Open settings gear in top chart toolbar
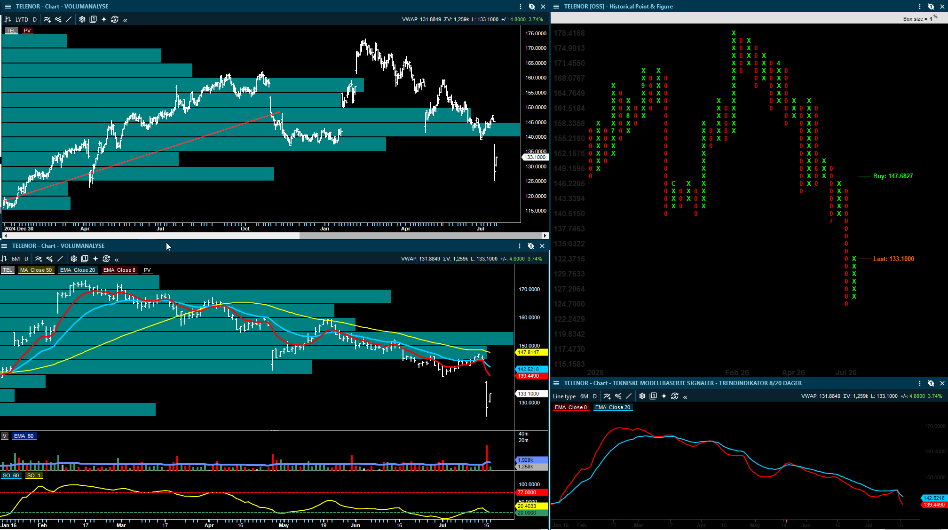Viewport: 948px width, 530px height. (82, 19)
